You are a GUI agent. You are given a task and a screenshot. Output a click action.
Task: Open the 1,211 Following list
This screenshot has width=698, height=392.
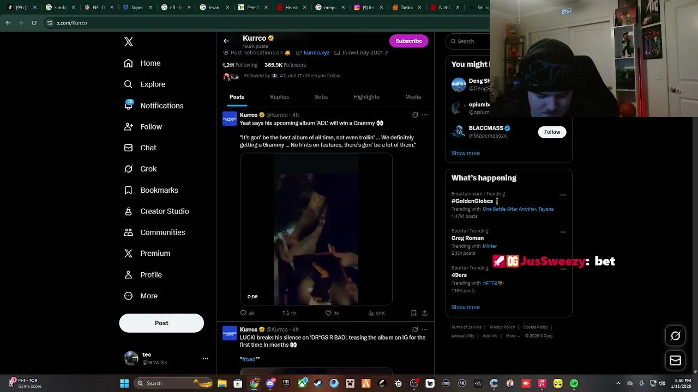coord(240,65)
